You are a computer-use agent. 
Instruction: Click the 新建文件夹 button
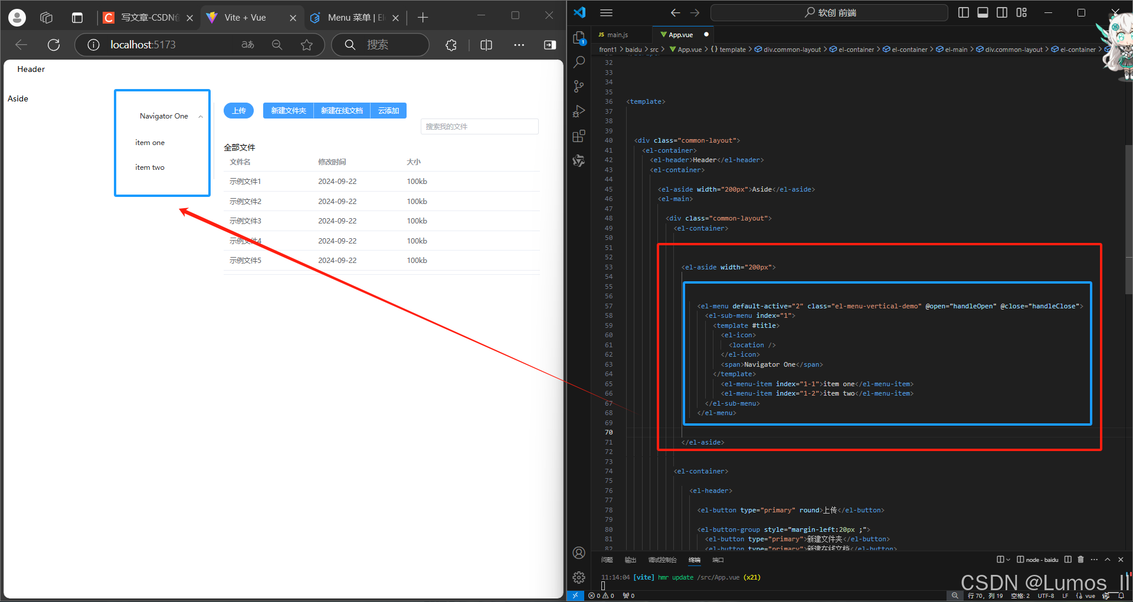(289, 111)
